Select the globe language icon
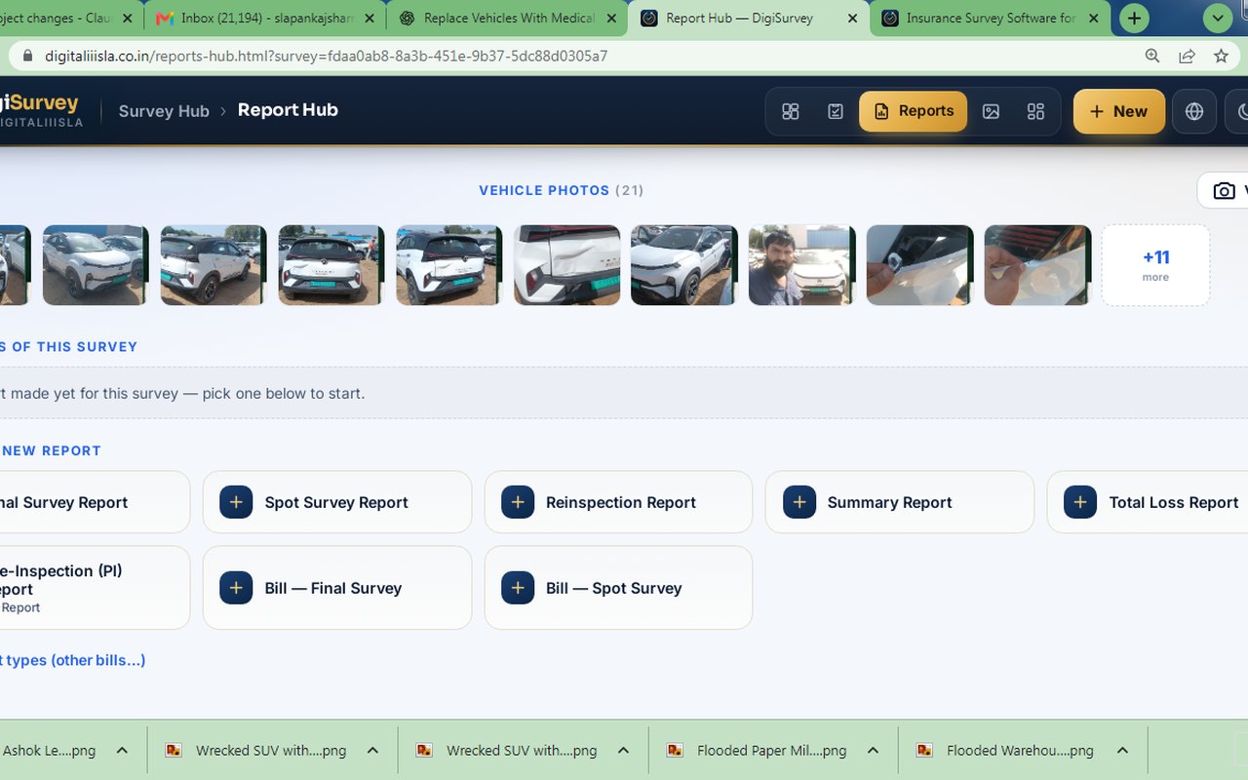 tap(1194, 111)
